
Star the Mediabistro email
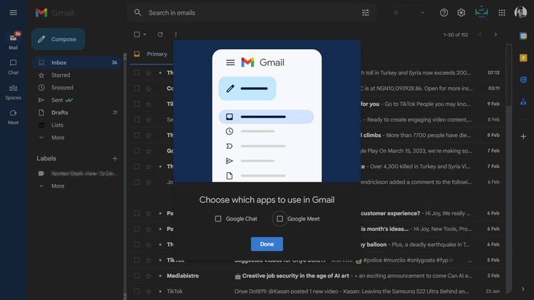(x=148, y=276)
